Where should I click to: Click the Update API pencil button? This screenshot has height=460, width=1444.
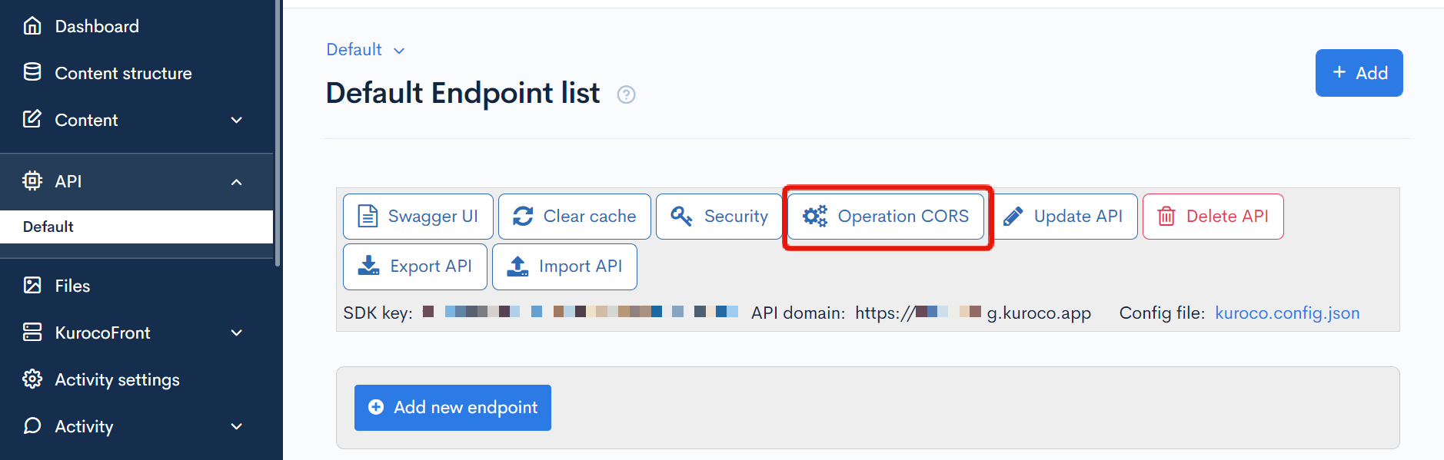1063,217
